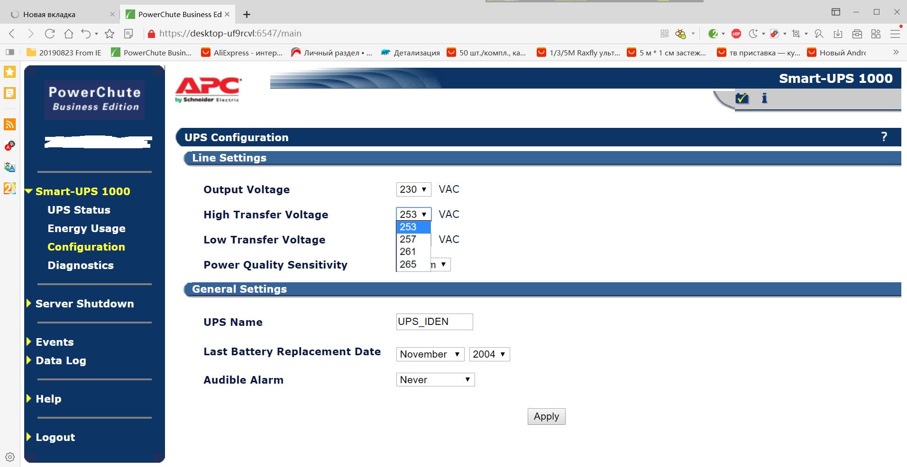
Task: Open the favorites star in browser sidebar
Action: (10, 72)
